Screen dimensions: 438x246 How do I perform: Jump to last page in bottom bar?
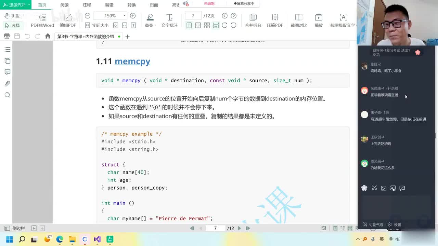click(248, 228)
